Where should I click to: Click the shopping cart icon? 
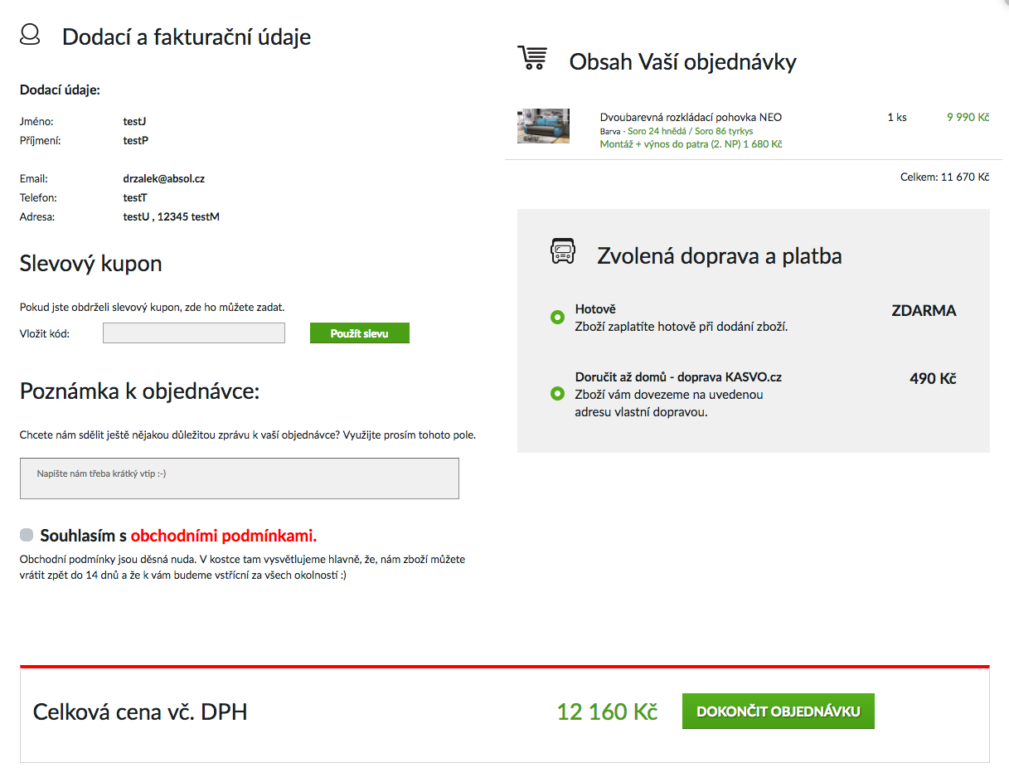(x=532, y=58)
